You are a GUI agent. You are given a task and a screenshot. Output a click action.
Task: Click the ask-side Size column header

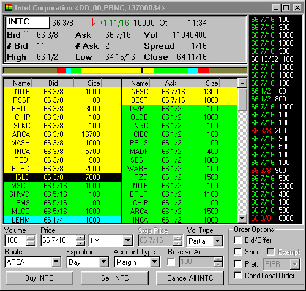206,83
